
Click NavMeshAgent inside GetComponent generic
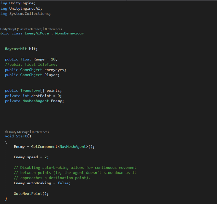tap(73, 147)
